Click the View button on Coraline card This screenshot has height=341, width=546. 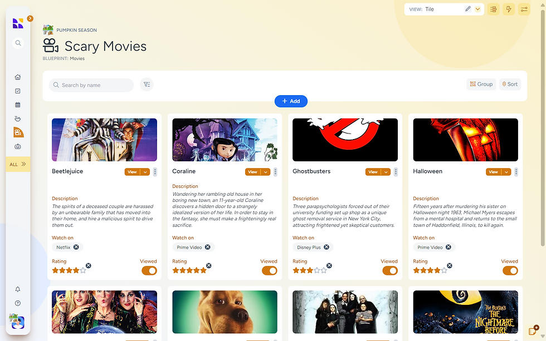pyautogui.click(x=253, y=172)
